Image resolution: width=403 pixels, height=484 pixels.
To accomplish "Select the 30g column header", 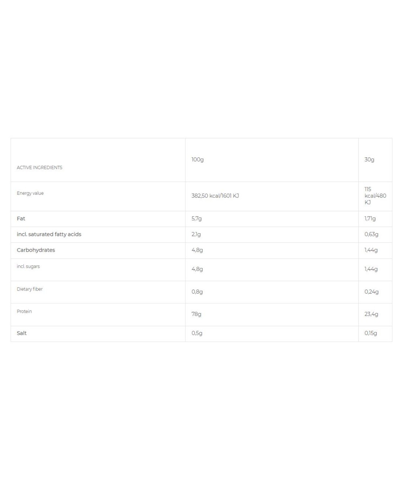I will (369, 160).
